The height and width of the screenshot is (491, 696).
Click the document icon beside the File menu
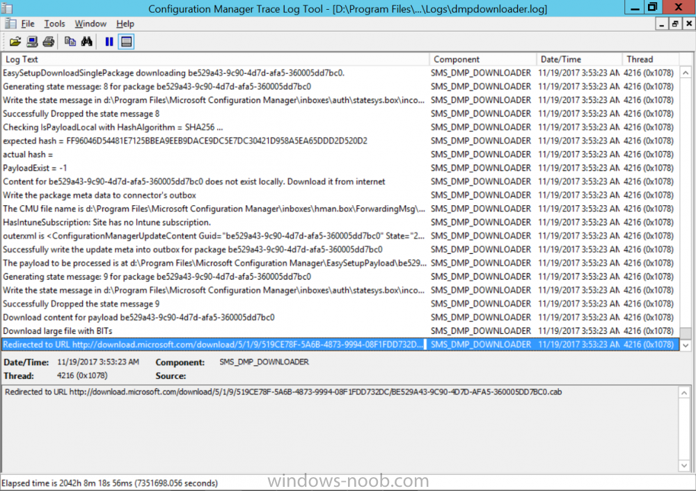coord(10,24)
